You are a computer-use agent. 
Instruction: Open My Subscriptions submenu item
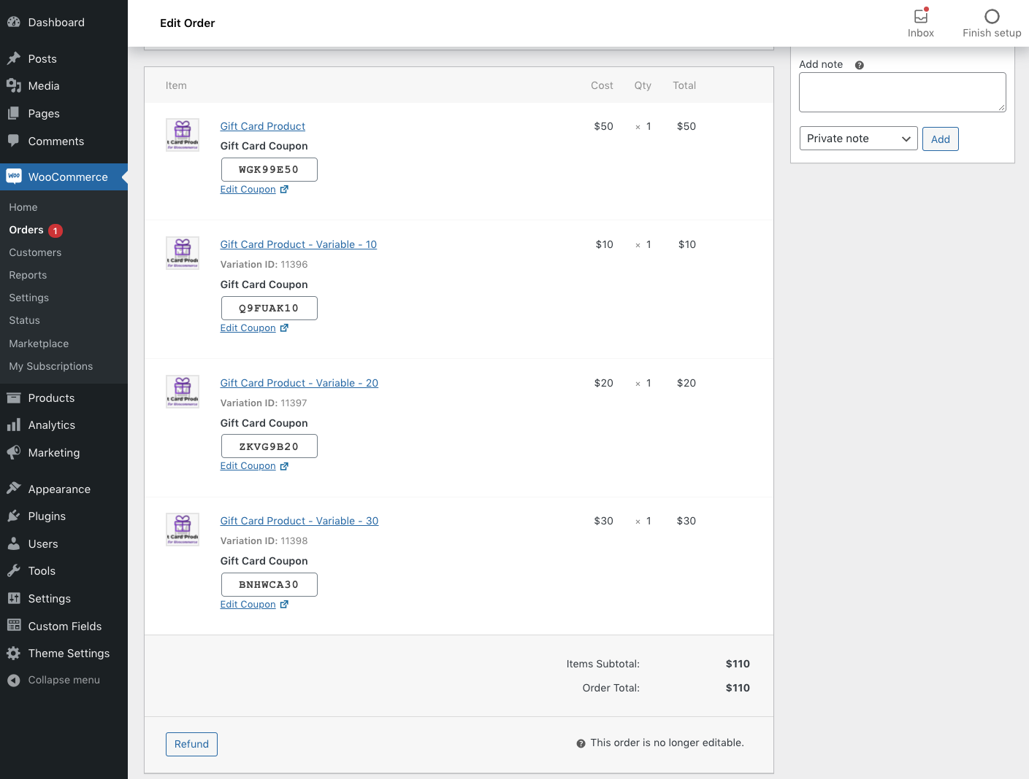pos(51,366)
